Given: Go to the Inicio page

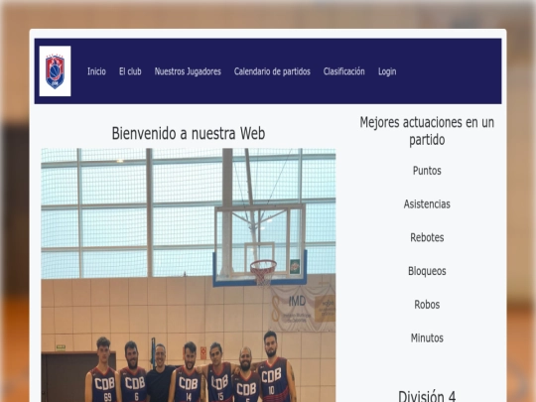Looking at the screenshot, I should pos(96,71).
